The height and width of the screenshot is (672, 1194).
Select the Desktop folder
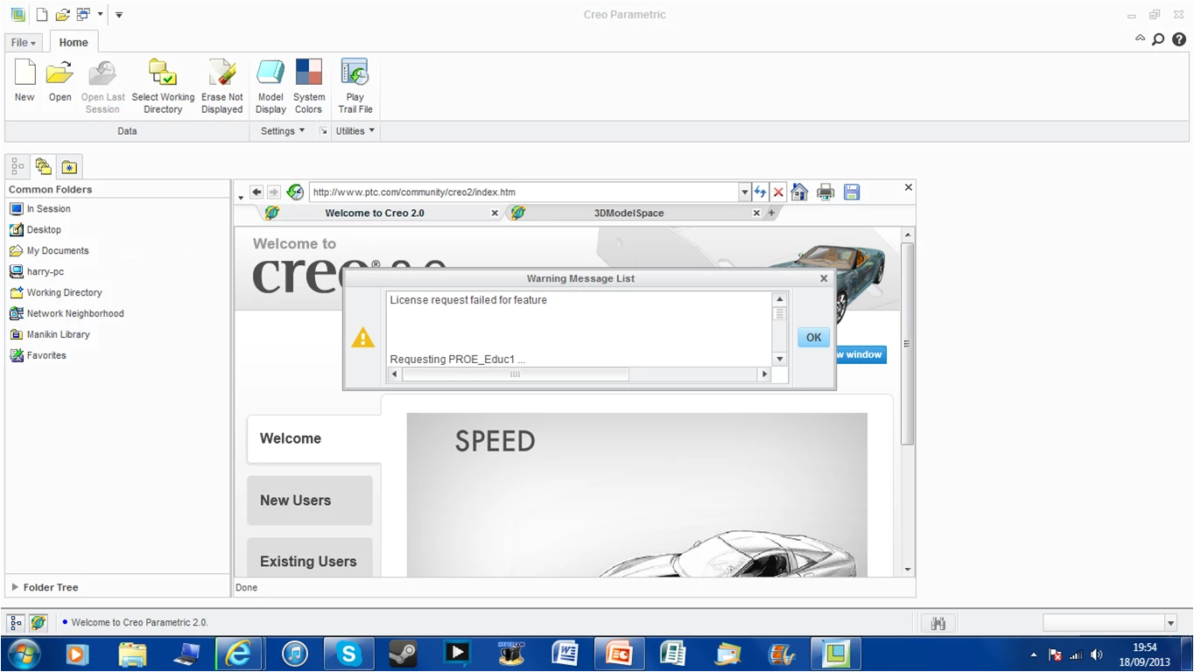[44, 230]
